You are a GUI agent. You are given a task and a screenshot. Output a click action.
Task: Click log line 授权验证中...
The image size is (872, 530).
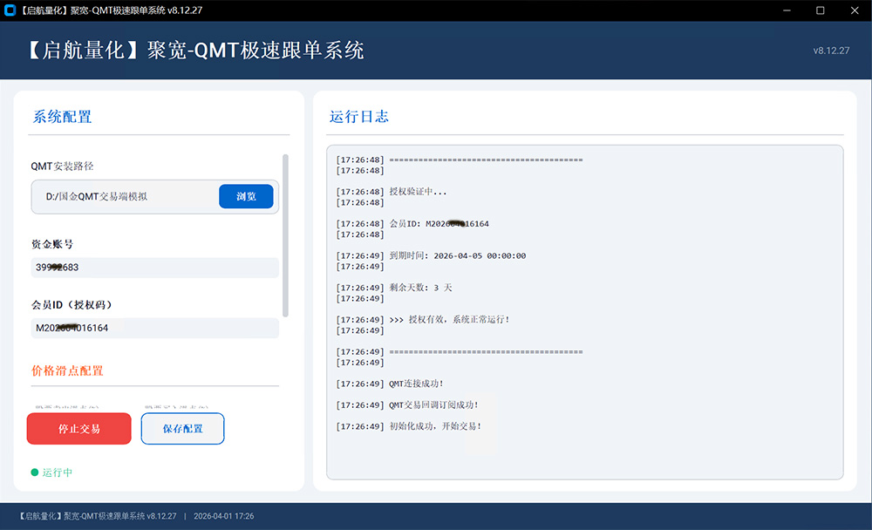(391, 192)
